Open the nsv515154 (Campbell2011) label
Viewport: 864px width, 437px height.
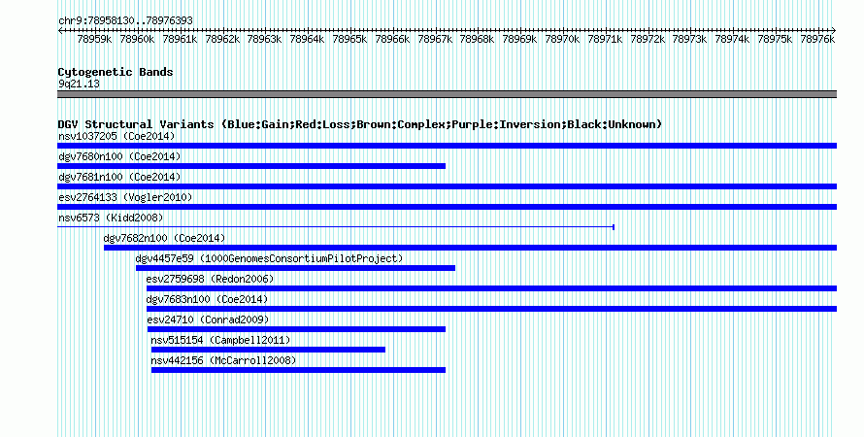220,340
